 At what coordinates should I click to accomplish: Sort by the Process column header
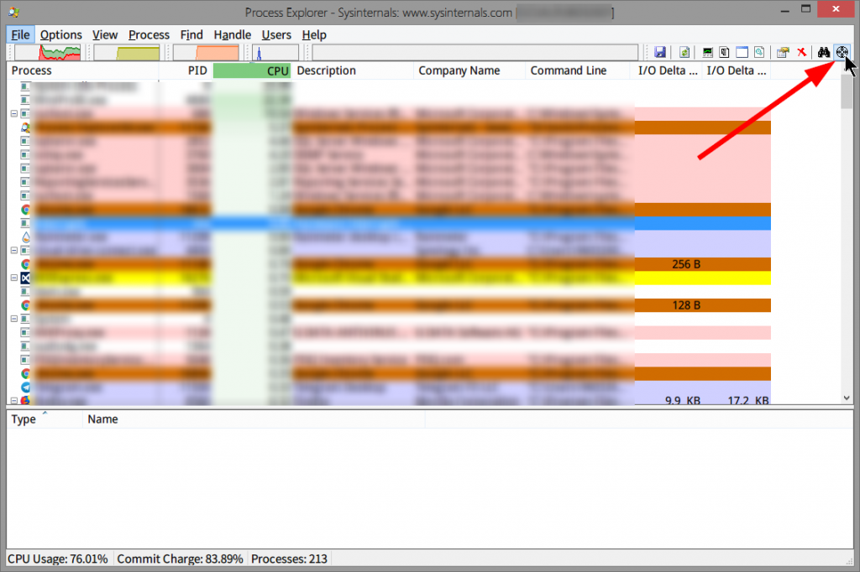[83, 70]
